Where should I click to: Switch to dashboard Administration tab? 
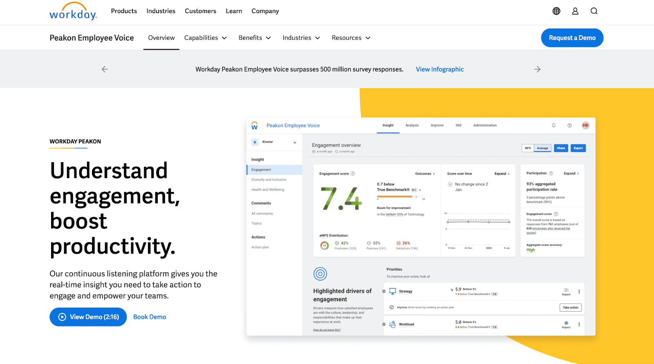coord(485,125)
